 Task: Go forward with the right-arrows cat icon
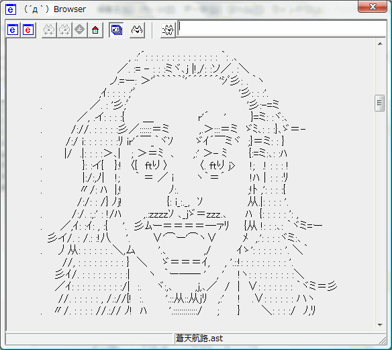[64, 30]
